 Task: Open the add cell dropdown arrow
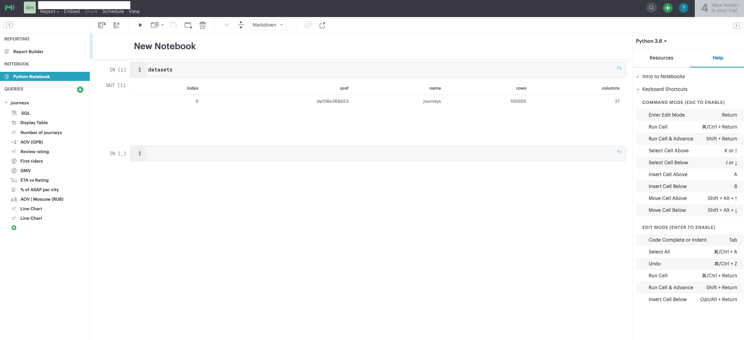[162, 25]
